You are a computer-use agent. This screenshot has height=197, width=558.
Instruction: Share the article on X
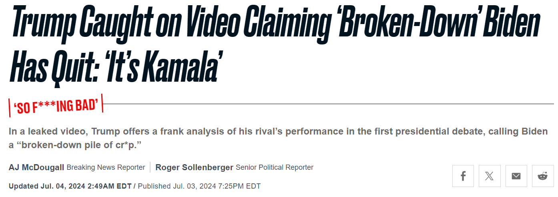tap(490, 176)
